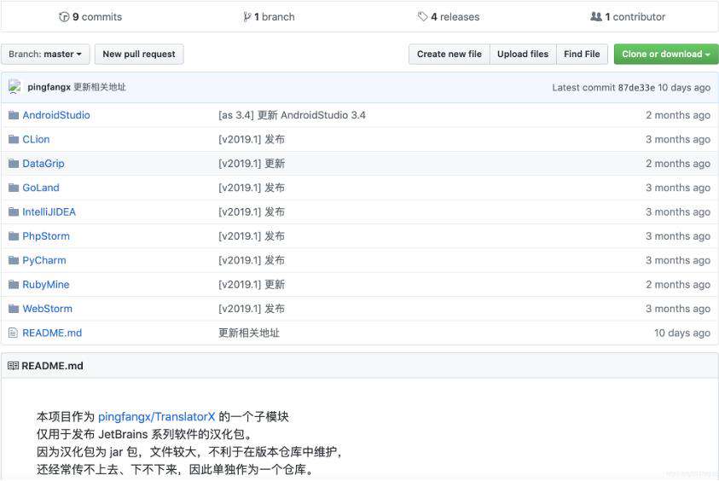Open the DataGrip row commit message
The height and width of the screenshot is (481, 719).
tap(252, 164)
